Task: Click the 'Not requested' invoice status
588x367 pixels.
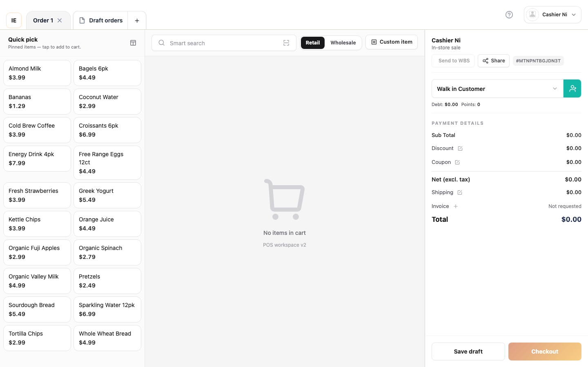Action: pos(565,206)
